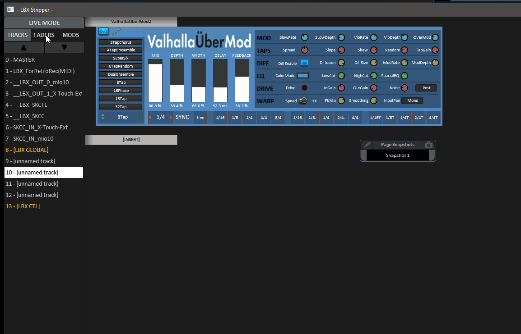Select the 16Phase preset

point(121,91)
